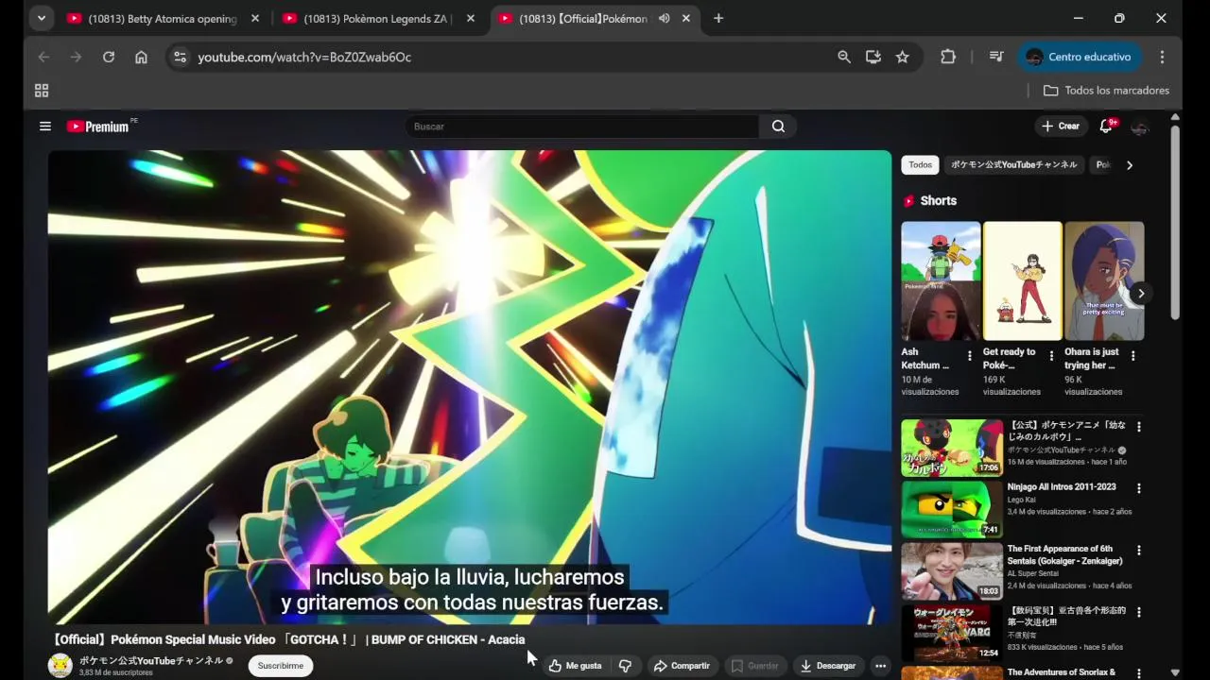Screen dimensions: 1210x680
Task: Close the Betty Atomica tab
Action: 254,18
